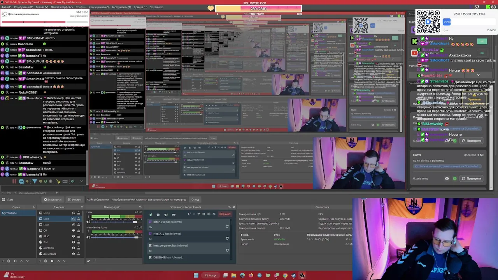Replay the aldar_050 follow alert
This screenshot has width=498, height=280.
coord(227,226)
